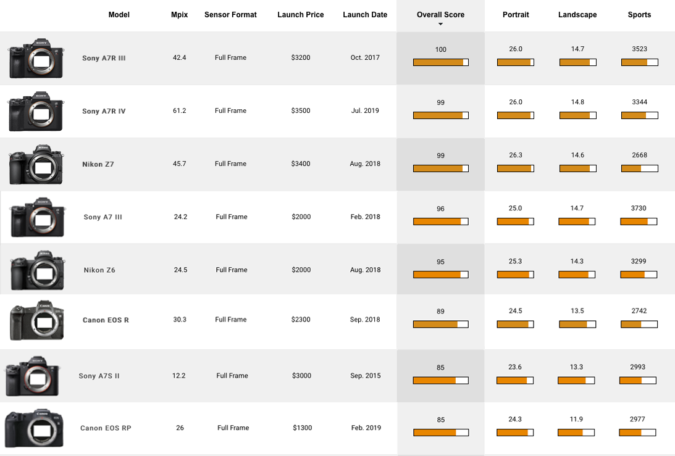Viewport: 675px width, 456px height.
Task: Click Sony A7R III overall score bar
Action: [440, 62]
